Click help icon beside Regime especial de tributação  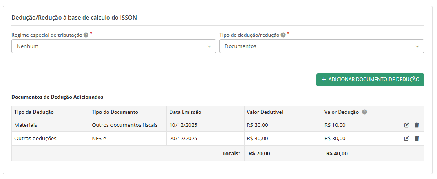86,35
